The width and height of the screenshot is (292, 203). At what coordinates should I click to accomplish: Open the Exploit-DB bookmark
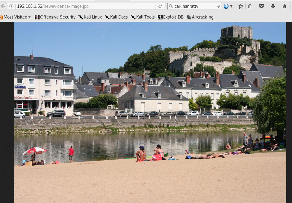pyautogui.click(x=171, y=17)
